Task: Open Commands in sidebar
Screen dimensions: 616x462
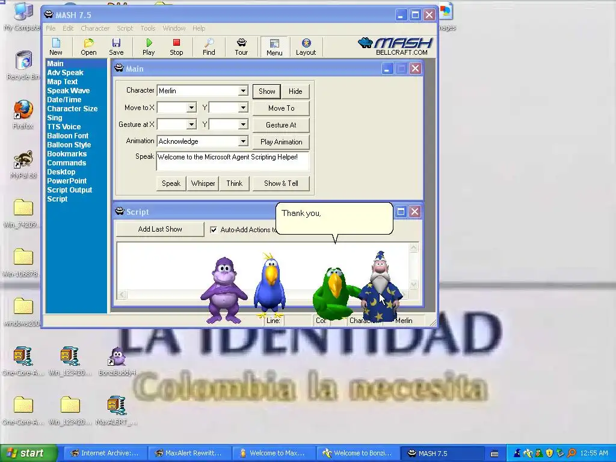Action: pyautogui.click(x=66, y=163)
